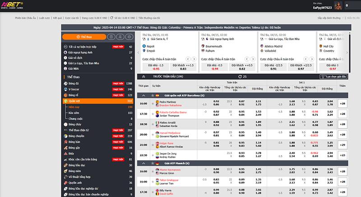
Task: Click the baseball icon next to Bóng chày
Action: coord(65,124)
